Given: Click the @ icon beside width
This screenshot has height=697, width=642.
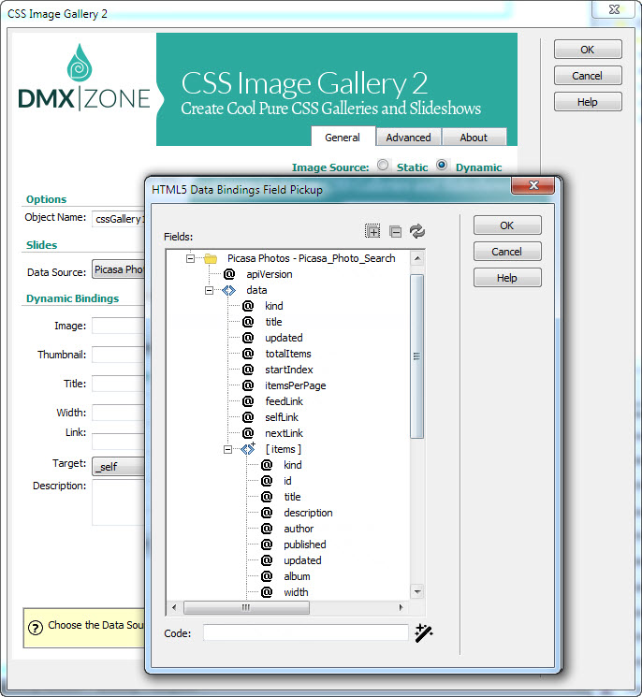Looking at the screenshot, I should (267, 592).
